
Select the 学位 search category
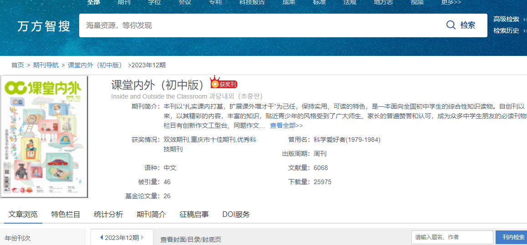coord(155,2)
